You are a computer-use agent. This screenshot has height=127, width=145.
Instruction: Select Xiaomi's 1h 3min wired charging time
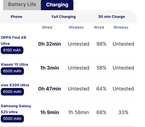click(49, 68)
